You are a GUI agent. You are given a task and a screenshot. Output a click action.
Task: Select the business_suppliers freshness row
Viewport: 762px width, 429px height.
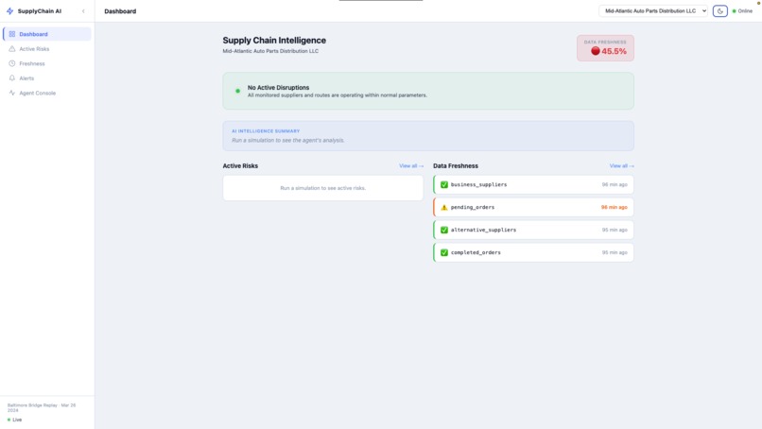coord(533,184)
